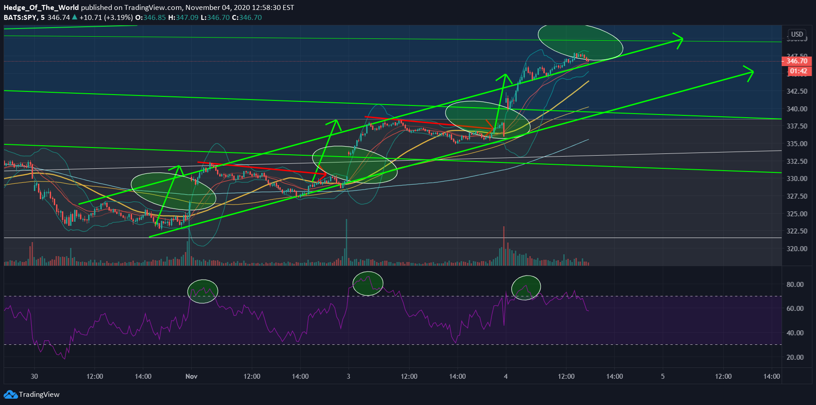Click the 40.00 RSI axis label
Image resolution: width=816 pixels, height=405 pixels.
(x=795, y=333)
